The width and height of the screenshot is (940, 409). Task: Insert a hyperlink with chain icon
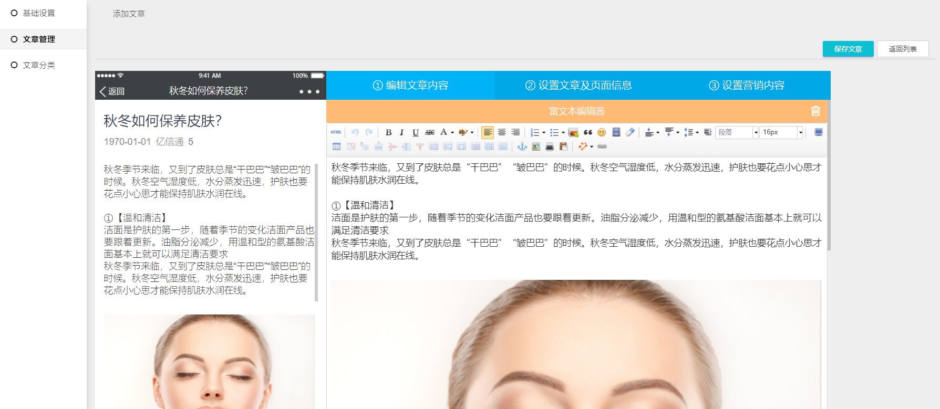click(602, 146)
